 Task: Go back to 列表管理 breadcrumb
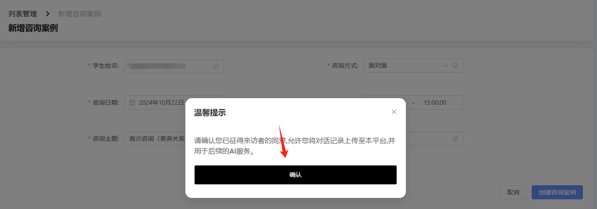(x=22, y=14)
